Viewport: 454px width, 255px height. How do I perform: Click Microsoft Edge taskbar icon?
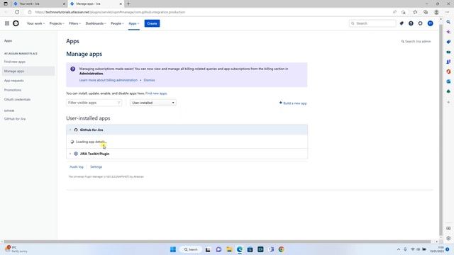click(x=240, y=249)
